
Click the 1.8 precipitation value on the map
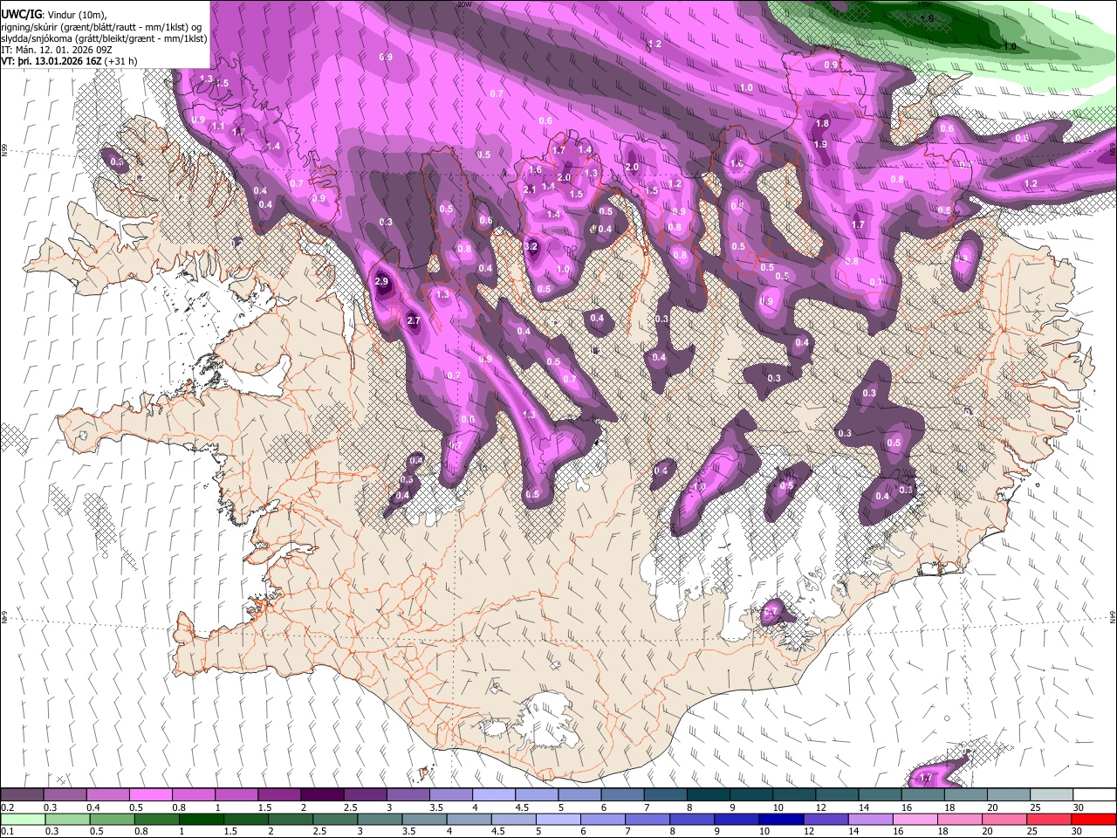pyautogui.click(x=822, y=125)
